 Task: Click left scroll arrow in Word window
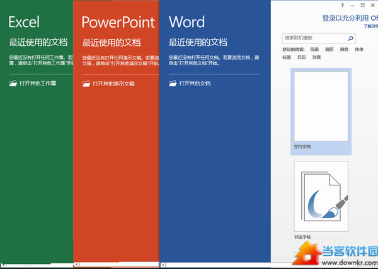click(x=163, y=265)
